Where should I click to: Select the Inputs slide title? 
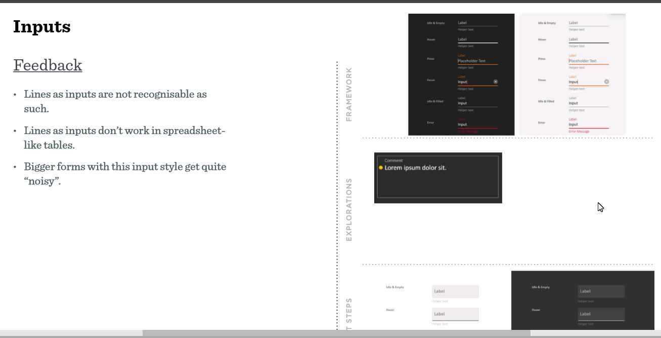point(41,26)
